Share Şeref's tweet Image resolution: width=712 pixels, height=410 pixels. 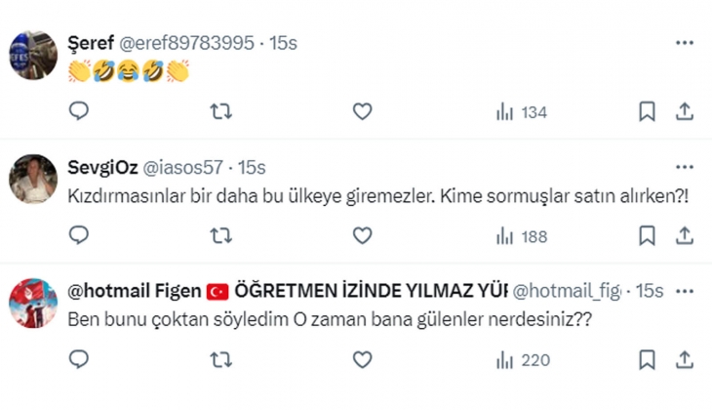tap(685, 112)
